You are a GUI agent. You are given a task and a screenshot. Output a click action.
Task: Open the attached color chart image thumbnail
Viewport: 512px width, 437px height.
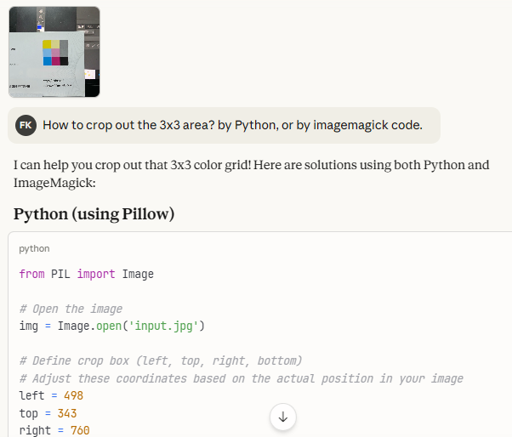click(54, 52)
